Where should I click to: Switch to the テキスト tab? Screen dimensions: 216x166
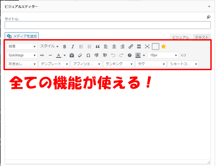coord(201,38)
